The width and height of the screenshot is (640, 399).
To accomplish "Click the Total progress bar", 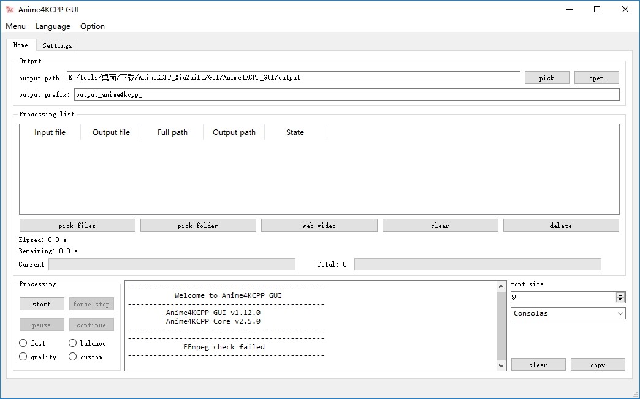I will [x=478, y=264].
